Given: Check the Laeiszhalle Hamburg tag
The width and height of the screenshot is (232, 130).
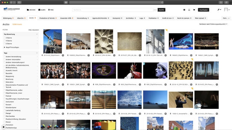Looking at the screenshot, I should click(5, 110).
